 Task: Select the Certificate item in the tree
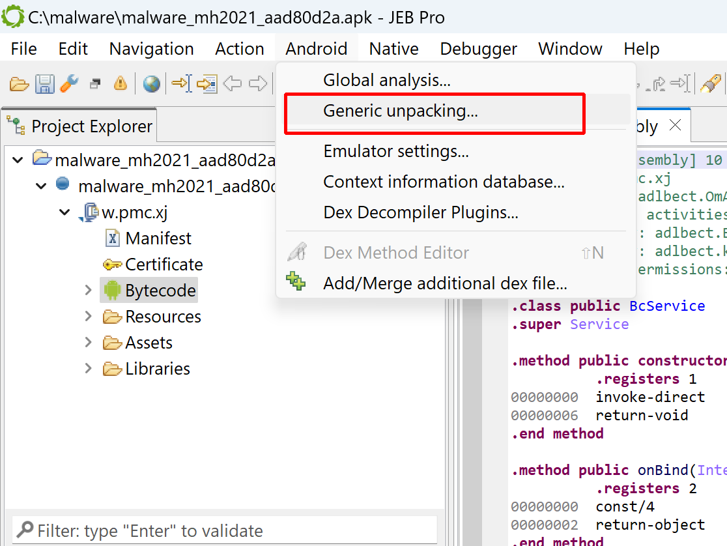pos(164,265)
